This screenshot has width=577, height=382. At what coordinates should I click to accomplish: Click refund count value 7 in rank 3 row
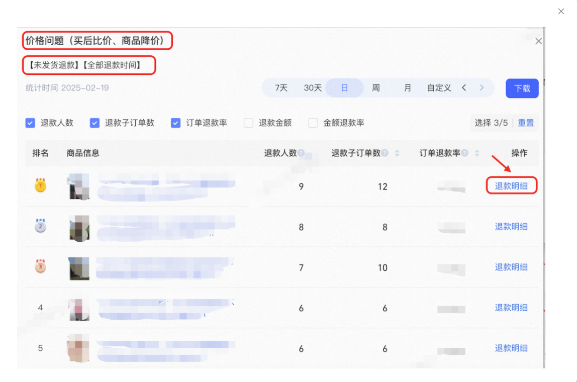pyautogui.click(x=301, y=267)
